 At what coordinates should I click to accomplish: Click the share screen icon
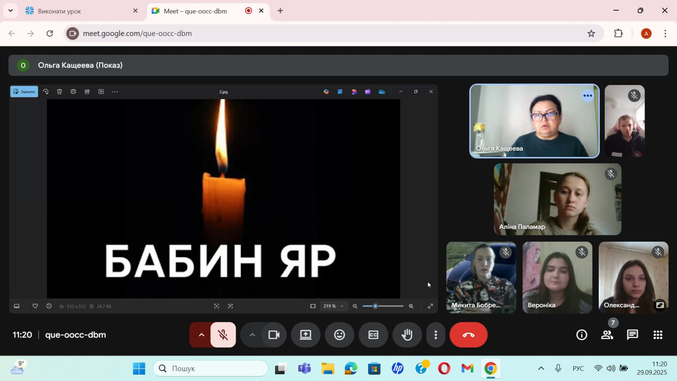coord(305,335)
